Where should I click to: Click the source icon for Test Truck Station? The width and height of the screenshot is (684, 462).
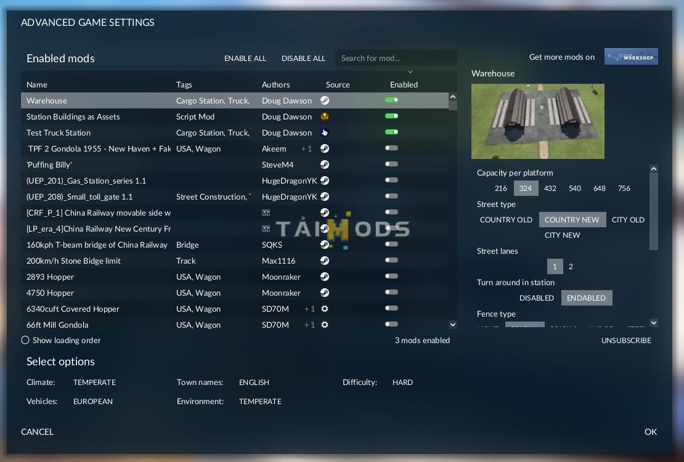coord(325,132)
